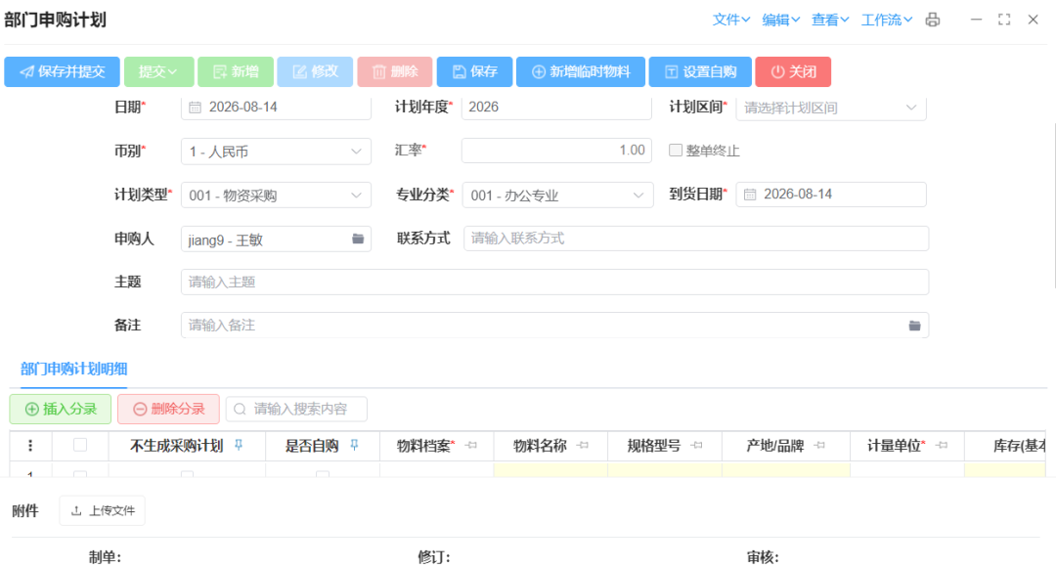Click 主题 input field

point(555,282)
